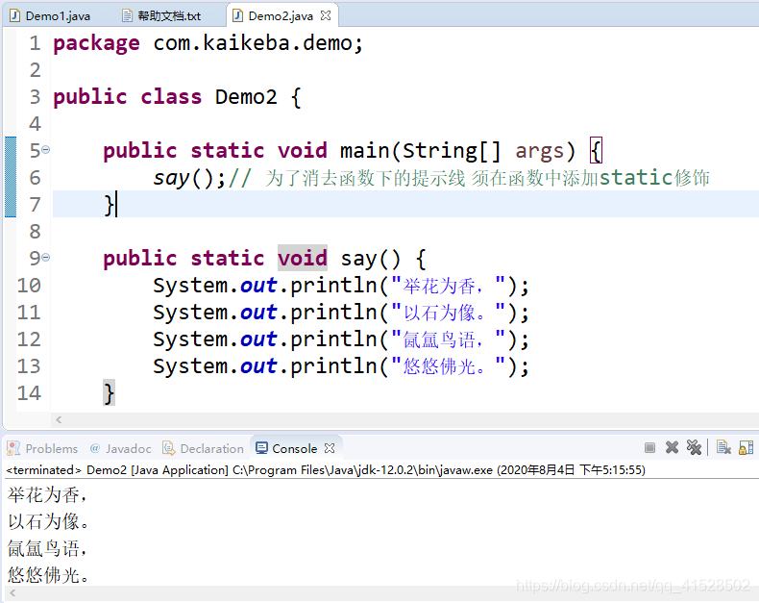Click the Demo1.java file icon
This screenshot has height=603, width=759.
coord(15,16)
